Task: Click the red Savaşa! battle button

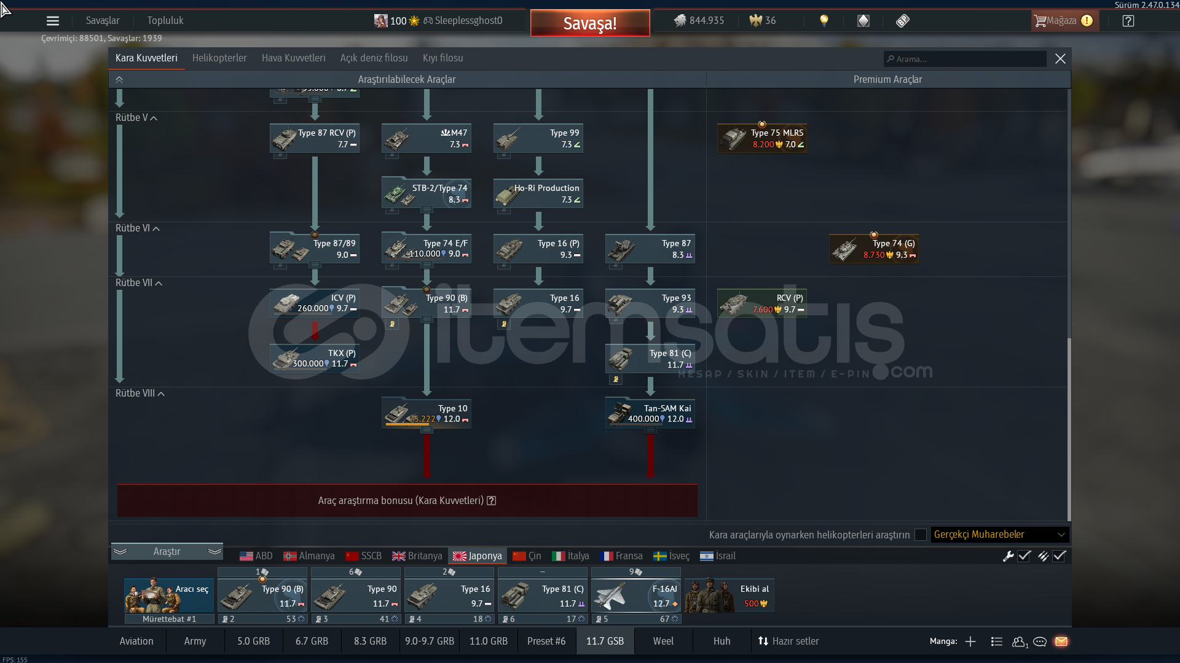Action: coord(590,23)
